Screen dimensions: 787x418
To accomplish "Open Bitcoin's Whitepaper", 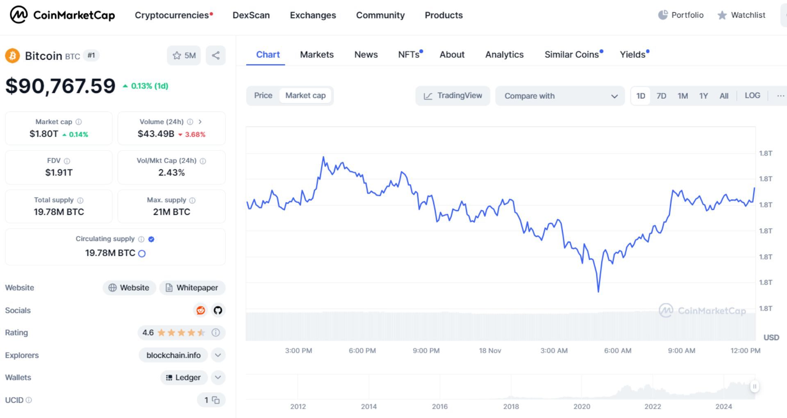I will (192, 287).
